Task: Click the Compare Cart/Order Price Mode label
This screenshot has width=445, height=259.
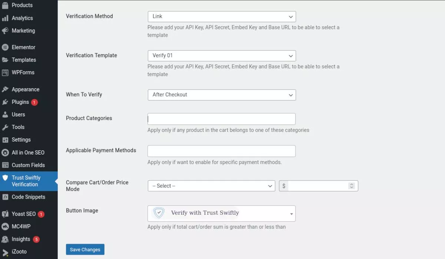Action: point(97,186)
